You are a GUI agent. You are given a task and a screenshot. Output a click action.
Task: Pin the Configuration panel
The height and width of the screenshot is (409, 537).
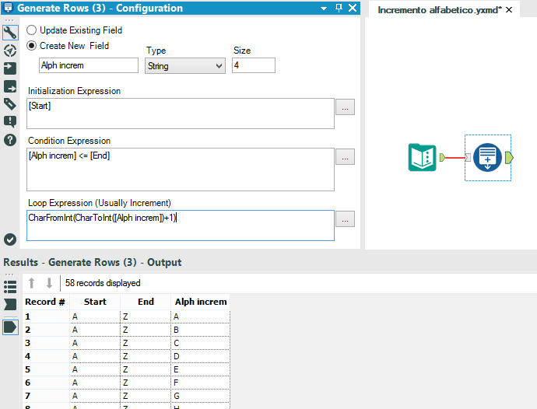[x=339, y=9]
